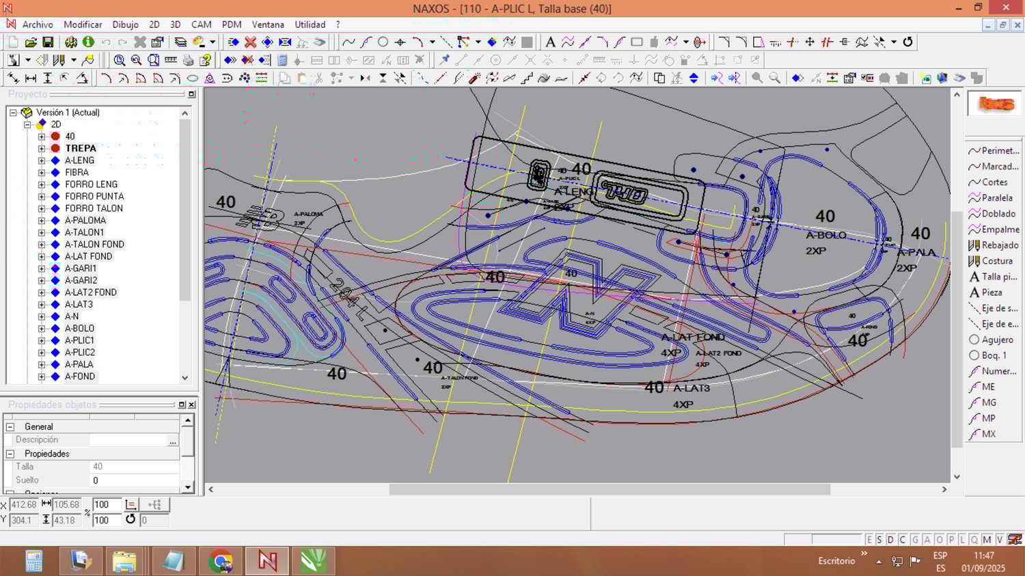Toggle the 'S' status bar indicator
Screen dimensions: 1025x576
(x=879, y=540)
